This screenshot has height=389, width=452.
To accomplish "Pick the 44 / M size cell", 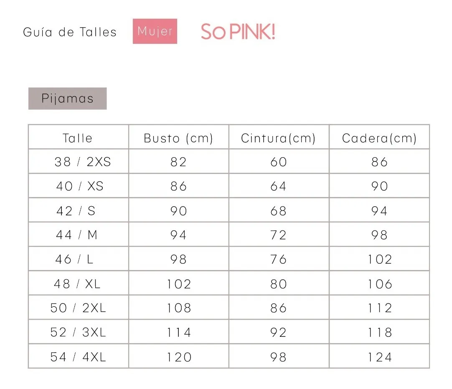I will [x=77, y=235].
